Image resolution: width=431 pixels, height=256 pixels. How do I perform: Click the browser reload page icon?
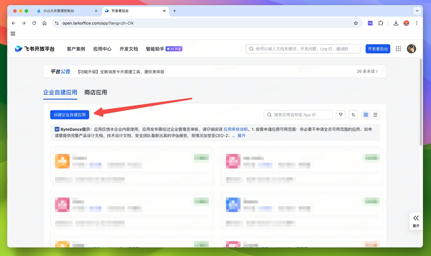point(35,23)
